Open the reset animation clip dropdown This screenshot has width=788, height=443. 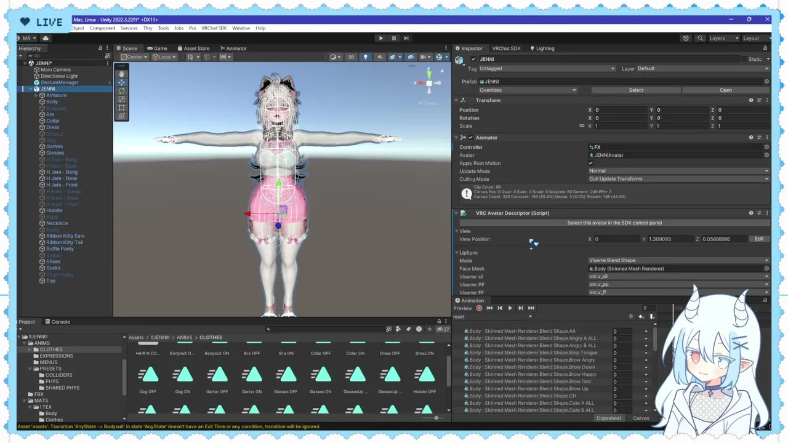click(x=492, y=317)
